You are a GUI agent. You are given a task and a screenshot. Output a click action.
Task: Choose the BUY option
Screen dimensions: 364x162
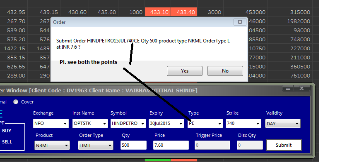(x=7, y=131)
